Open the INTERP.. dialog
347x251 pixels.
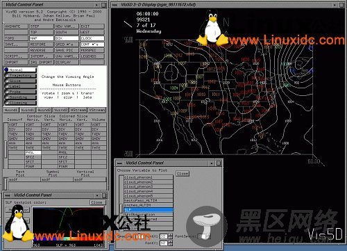[42, 56]
